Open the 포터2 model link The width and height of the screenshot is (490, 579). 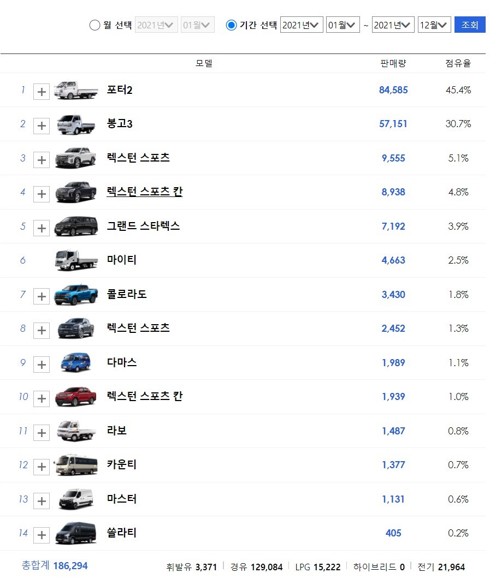tap(119, 89)
